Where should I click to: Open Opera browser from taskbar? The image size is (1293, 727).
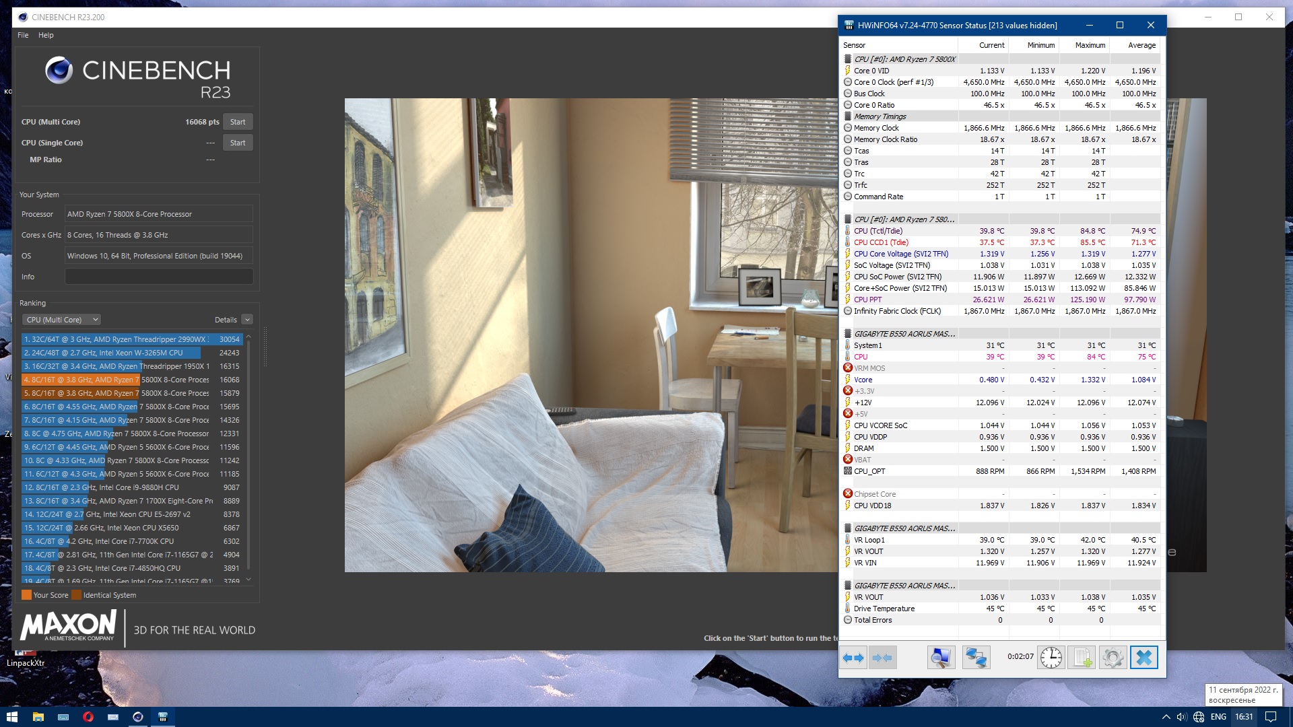(88, 717)
